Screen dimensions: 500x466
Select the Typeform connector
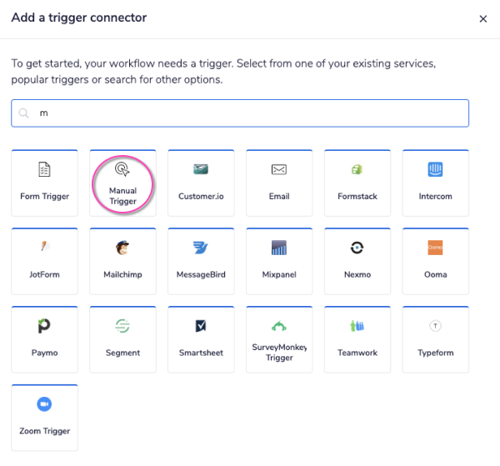point(435,338)
